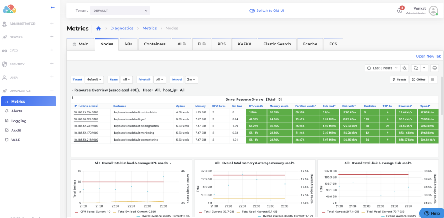Click the zoom out time range icon
This screenshot has height=218, width=444.
(x=404, y=68)
